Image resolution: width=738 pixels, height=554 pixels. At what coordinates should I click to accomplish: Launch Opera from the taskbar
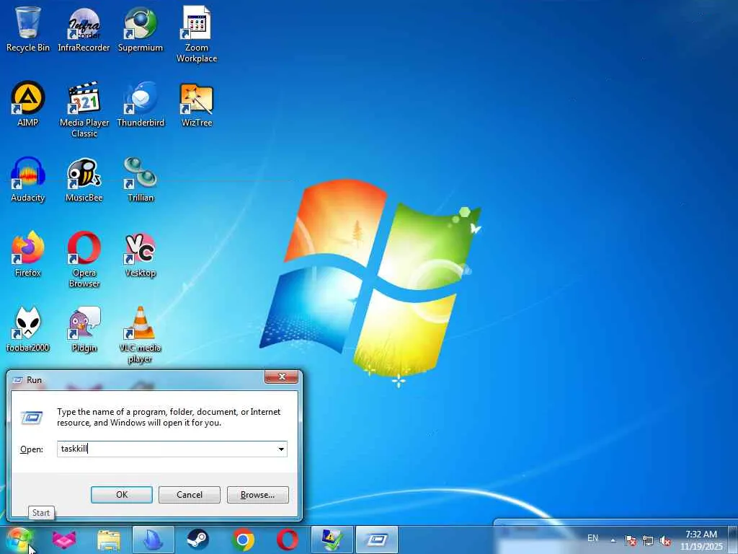[x=287, y=540]
